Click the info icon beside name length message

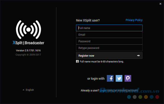pyautogui.click(x=77, y=61)
